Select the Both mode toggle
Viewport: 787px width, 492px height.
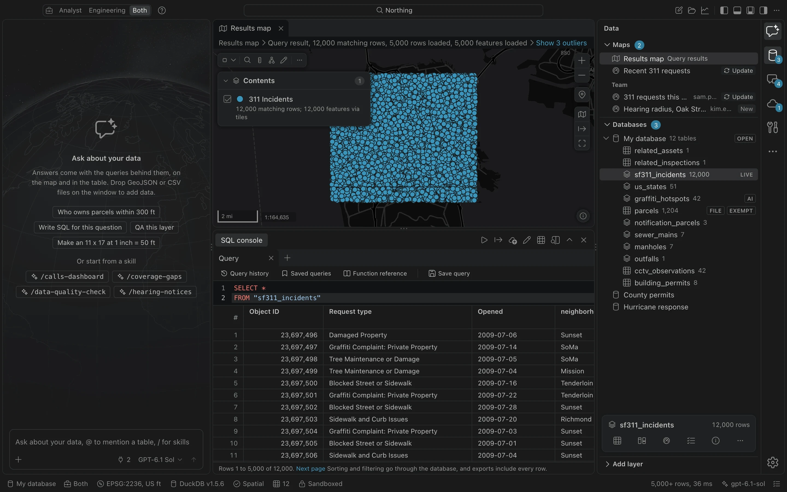pos(140,10)
